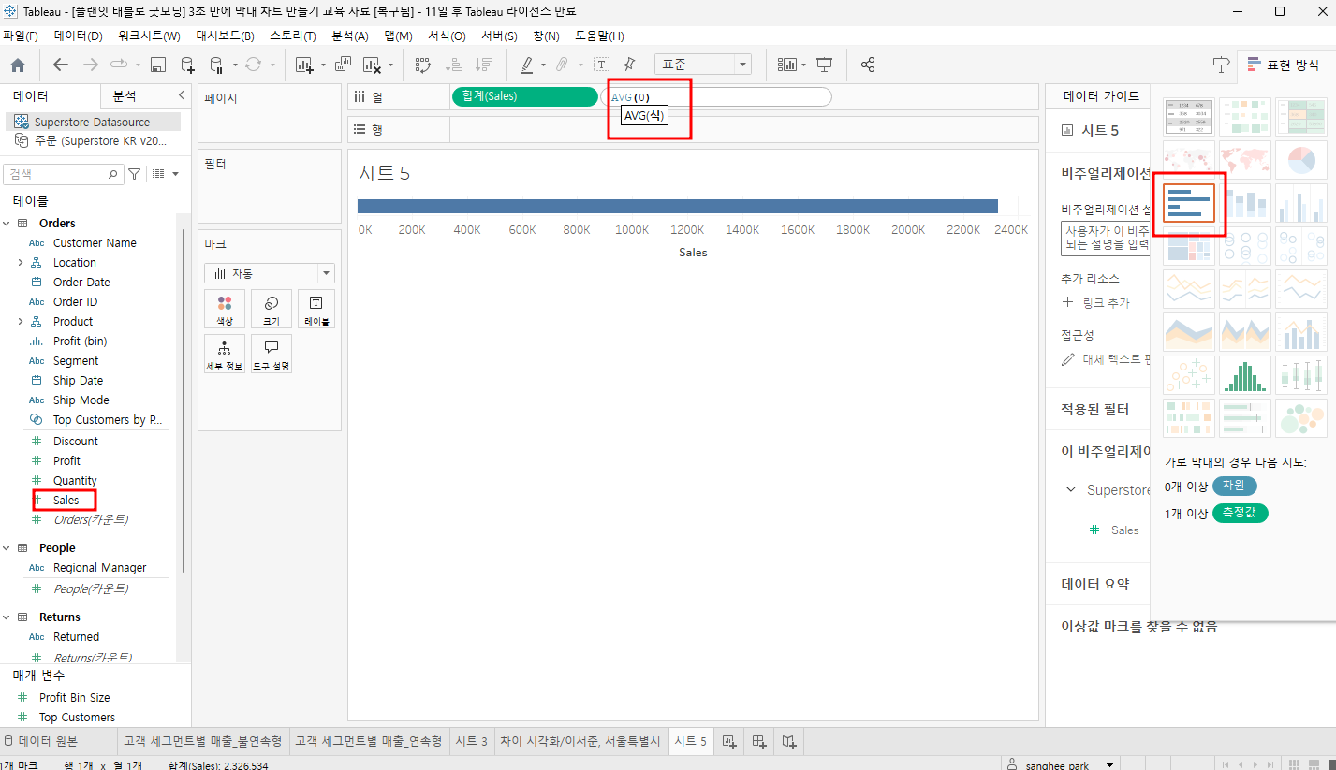Screen dimensions: 1336x770
Task: Click the blue Sales bar in the chart
Action: click(x=677, y=206)
